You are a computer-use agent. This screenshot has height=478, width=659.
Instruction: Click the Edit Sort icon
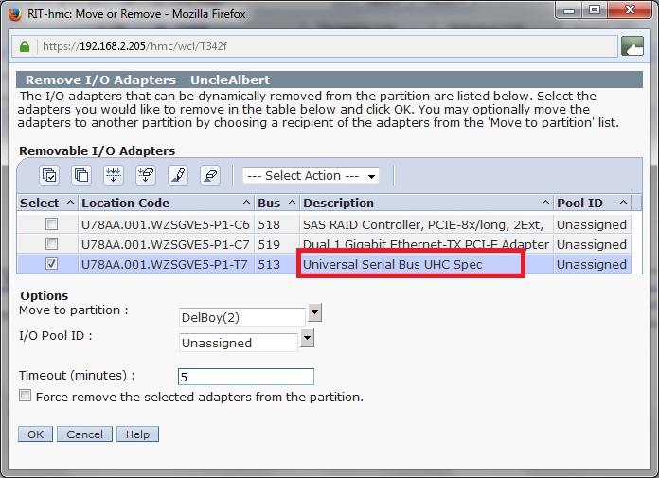coord(178,175)
